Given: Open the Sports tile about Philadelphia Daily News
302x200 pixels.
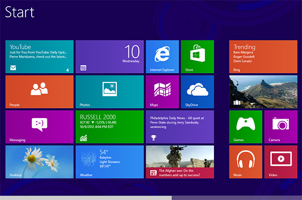Looking at the screenshot, I should pyautogui.click(x=180, y=127).
